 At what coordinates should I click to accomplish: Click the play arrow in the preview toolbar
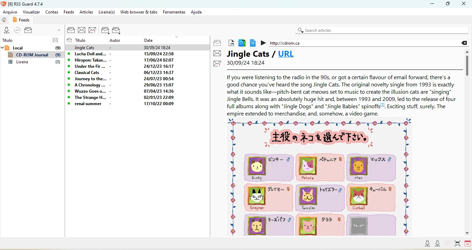click(263, 43)
